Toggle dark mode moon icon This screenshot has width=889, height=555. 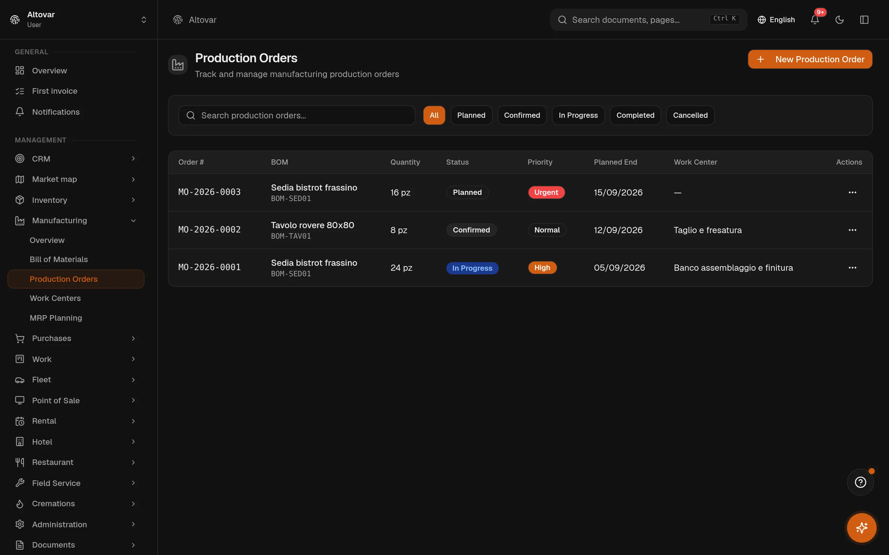839,20
